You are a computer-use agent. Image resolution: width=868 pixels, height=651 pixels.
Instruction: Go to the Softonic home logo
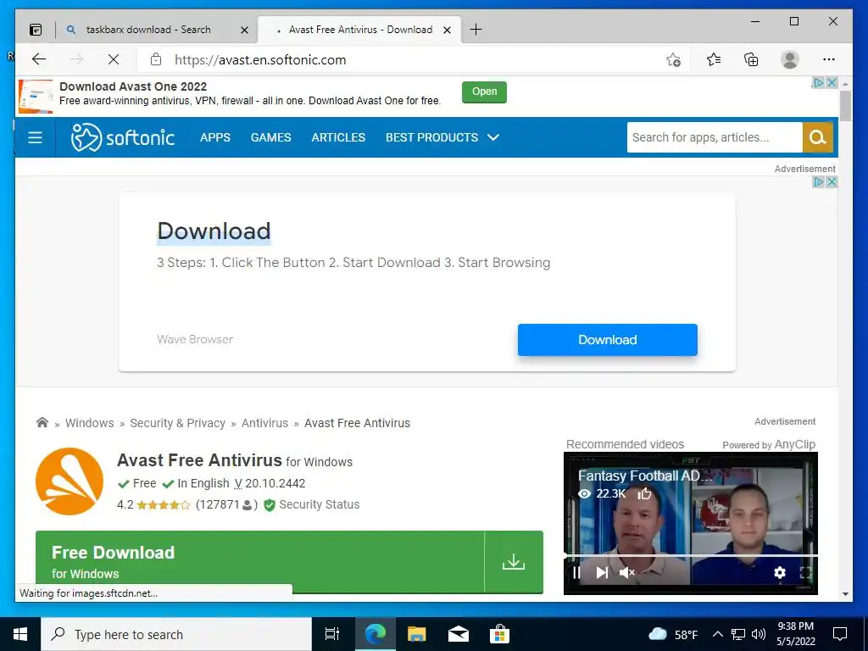click(123, 137)
